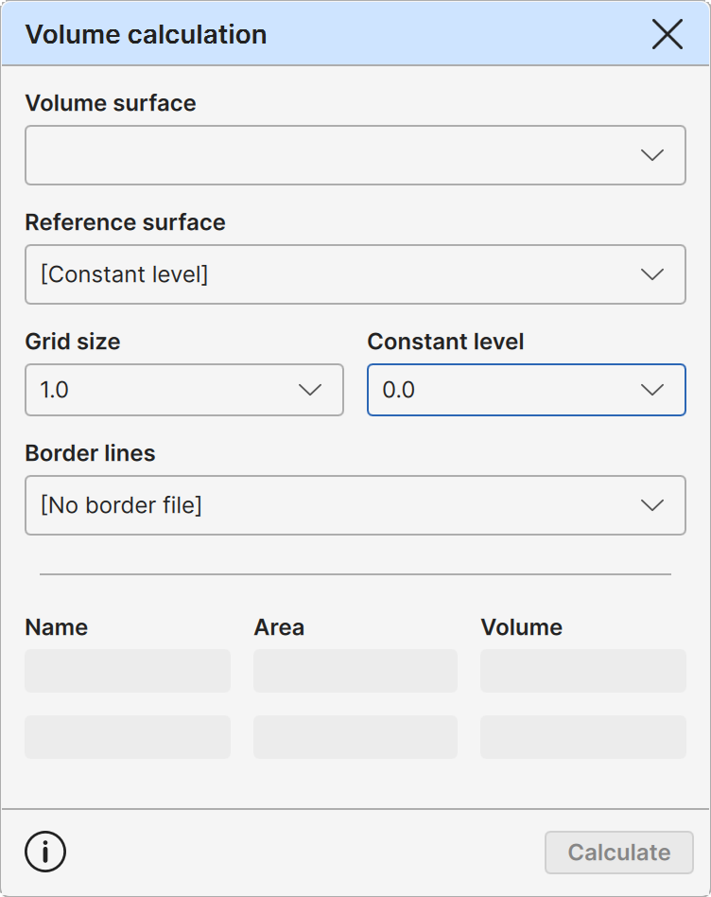Click the 'Constant level' field label
Screen dimensions: 711x897
(x=445, y=342)
